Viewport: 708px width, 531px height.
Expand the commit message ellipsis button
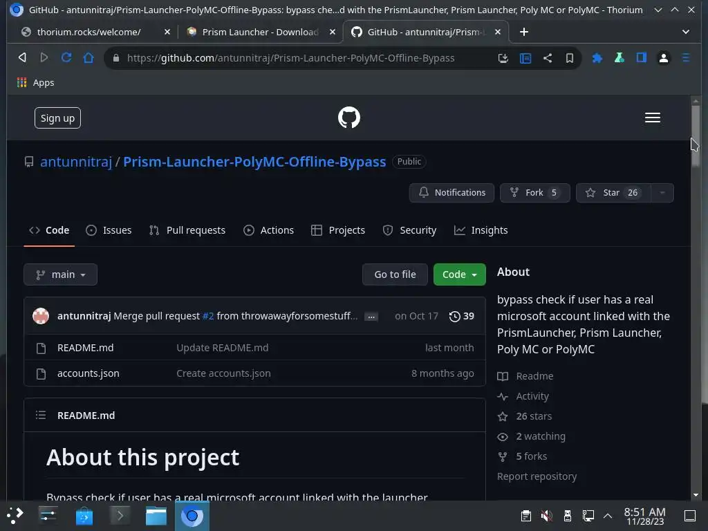371,317
